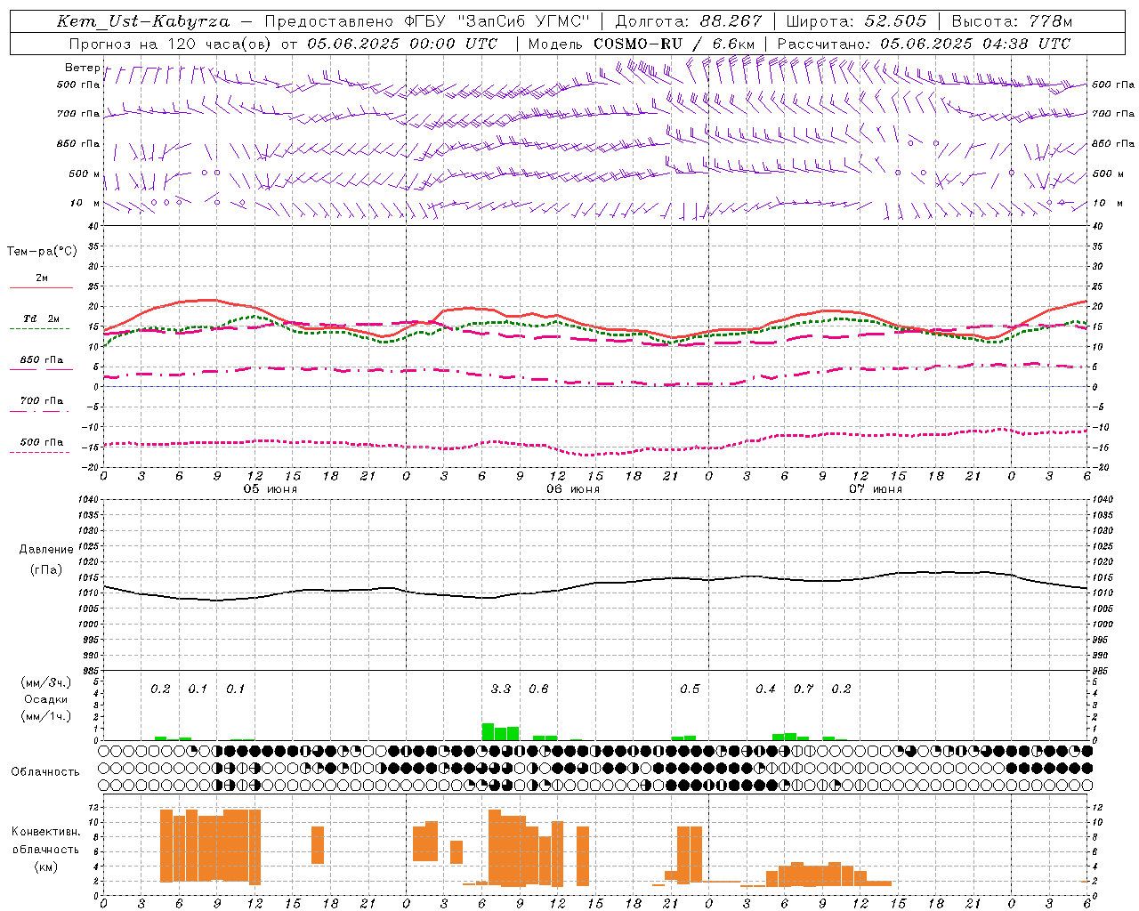1139x911 pixels.
Task: Click the Осадки precipitation label
Action: [46, 699]
